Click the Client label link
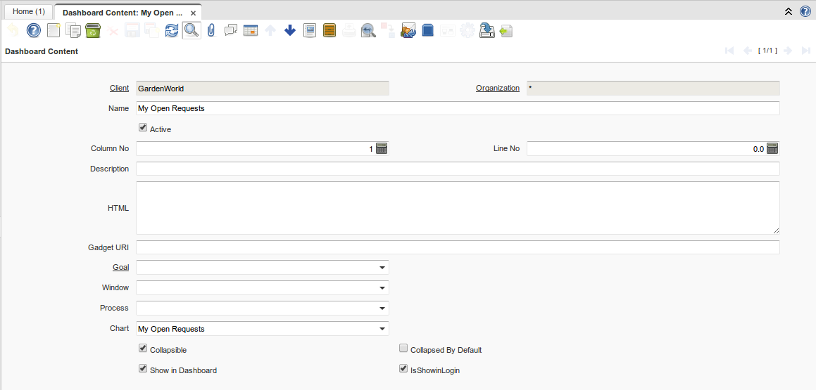Image resolution: width=816 pixels, height=390 pixels. (x=119, y=88)
